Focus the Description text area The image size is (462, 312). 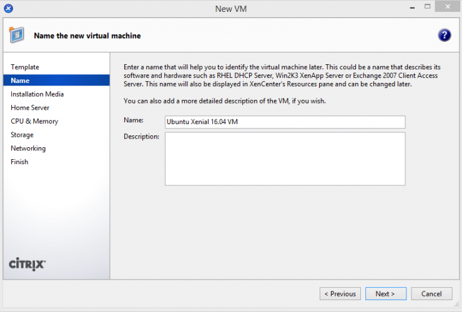tap(285, 158)
